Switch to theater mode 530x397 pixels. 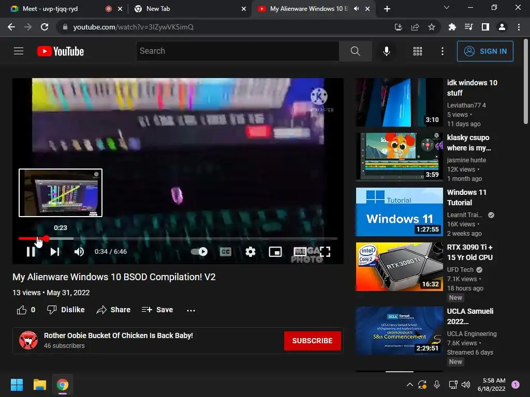click(300, 252)
